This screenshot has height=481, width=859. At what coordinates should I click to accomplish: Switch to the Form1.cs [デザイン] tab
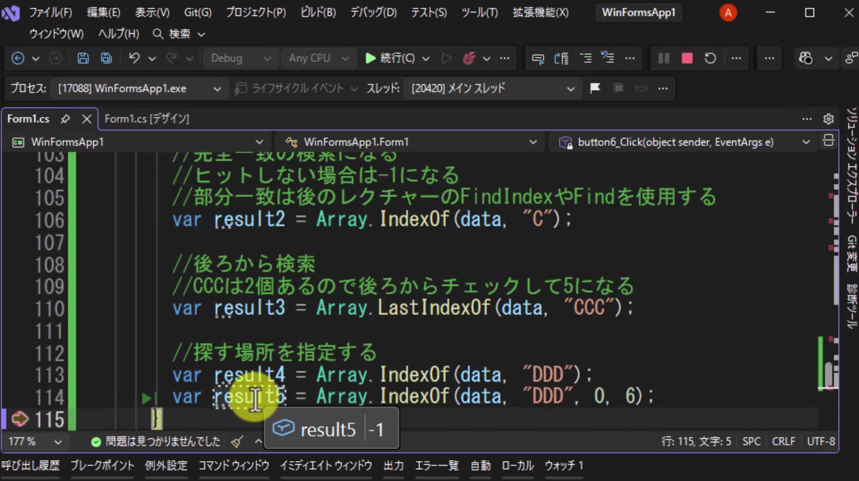pos(147,119)
